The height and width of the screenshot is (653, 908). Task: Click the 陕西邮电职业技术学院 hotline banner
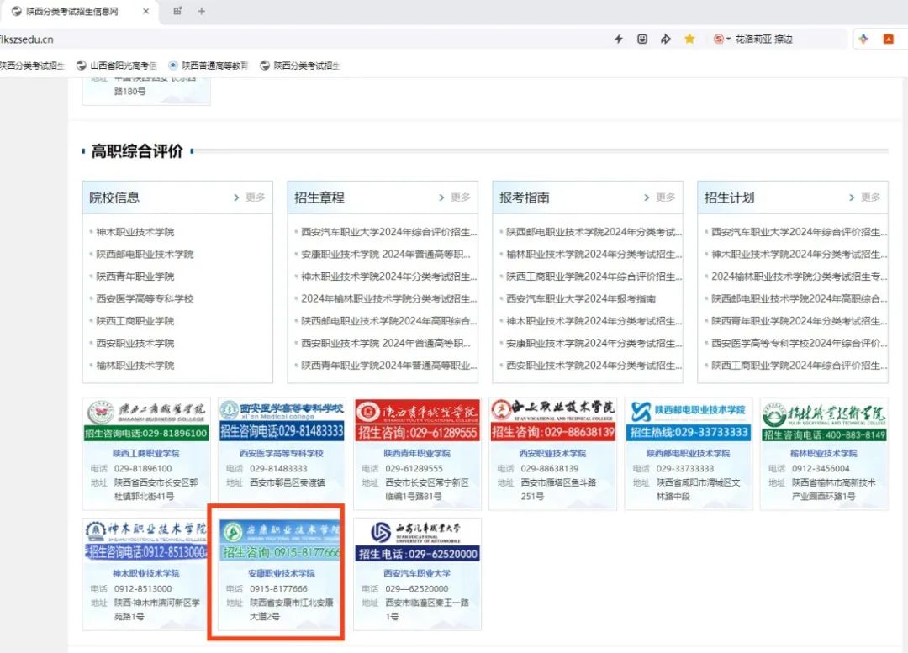[x=689, y=420]
